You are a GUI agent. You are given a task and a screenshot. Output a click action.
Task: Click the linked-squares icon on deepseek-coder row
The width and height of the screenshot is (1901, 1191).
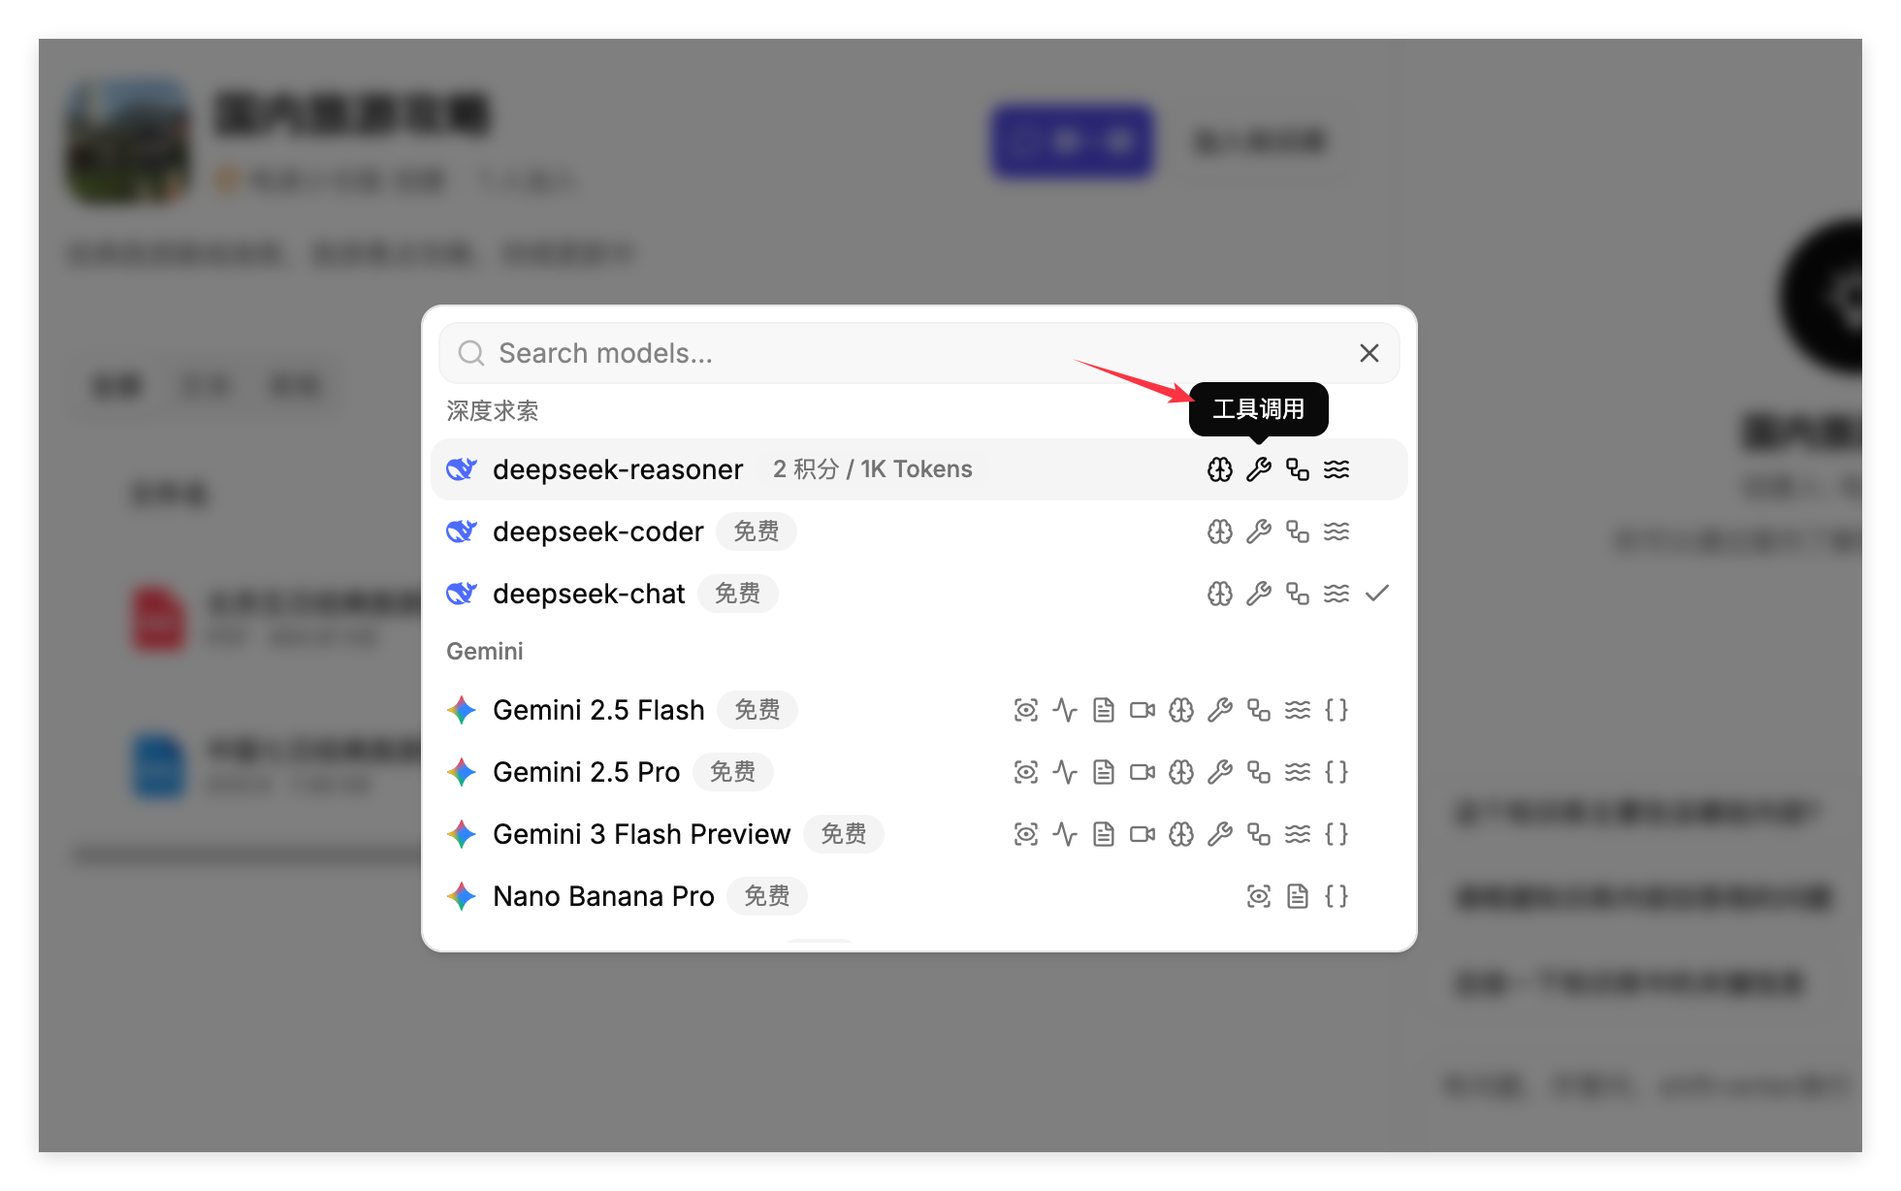tap(1298, 531)
